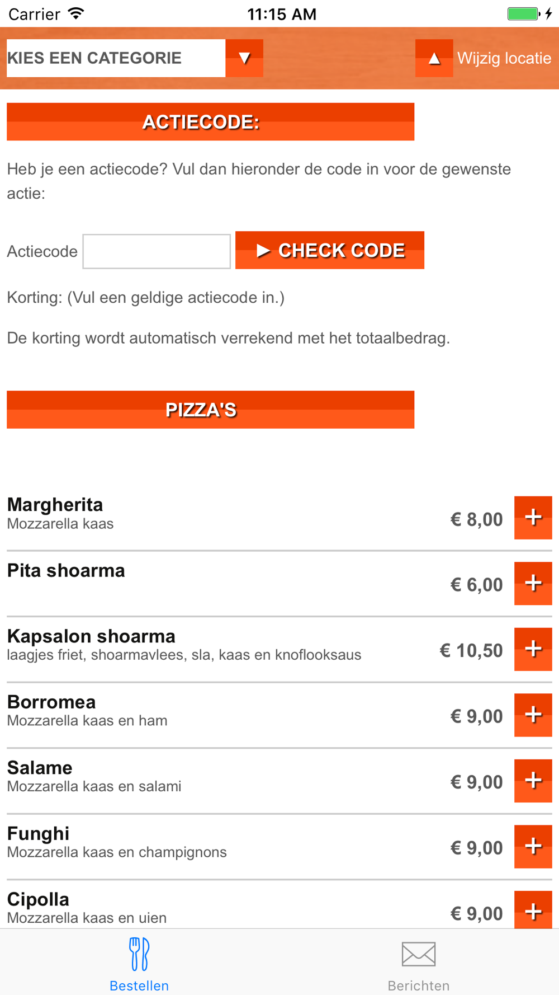Click the Actiecode section header bar

(210, 121)
